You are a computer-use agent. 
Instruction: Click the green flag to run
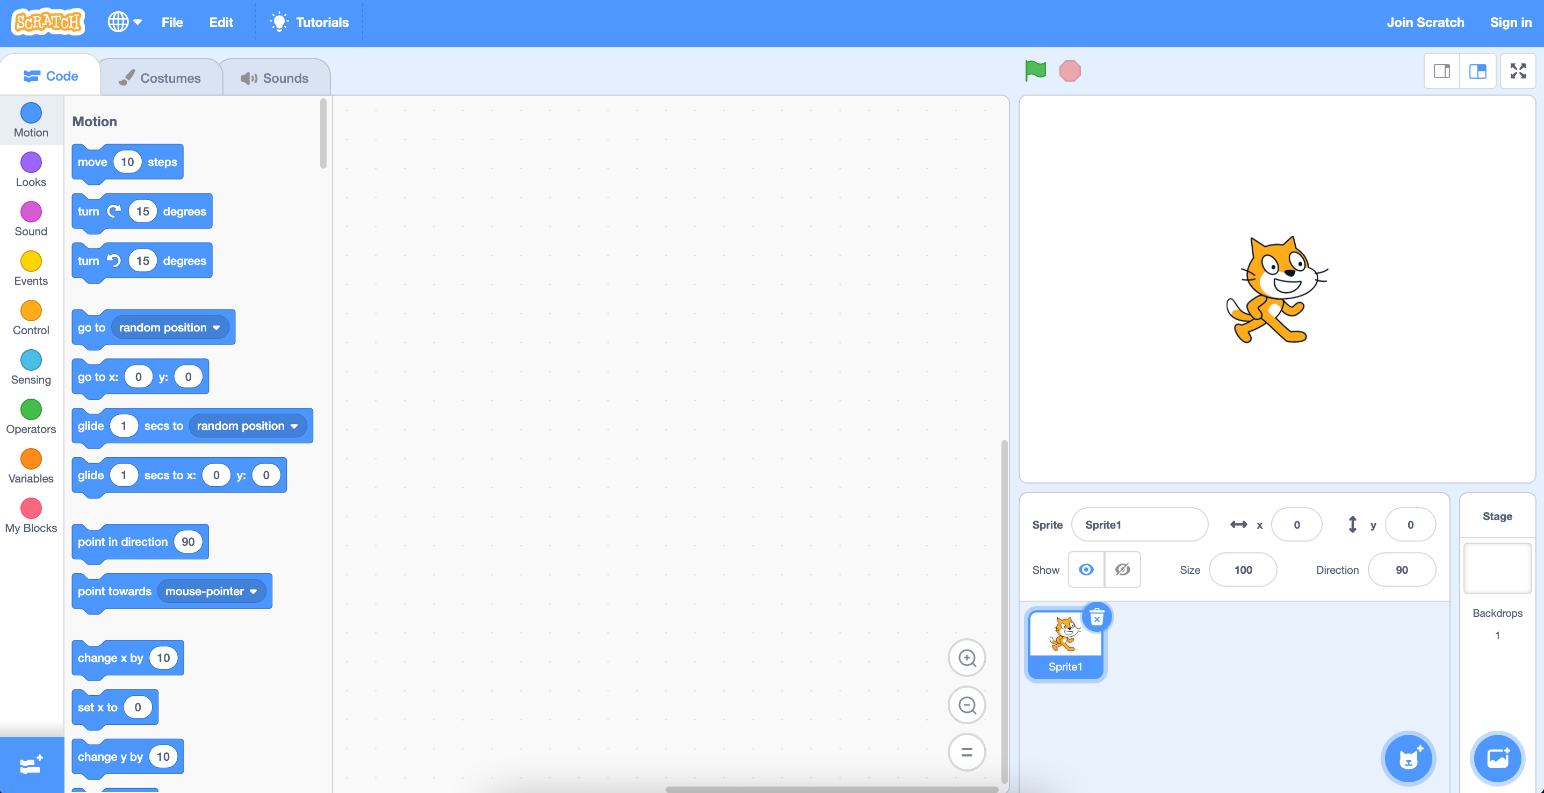(1035, 71)
